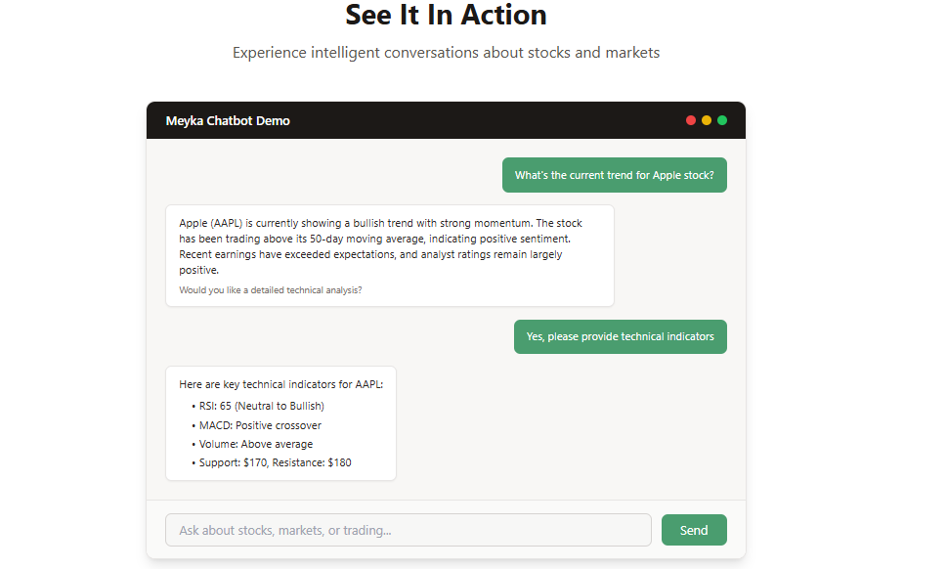Click the red window dot
The height and width of the screenshot is (569, 947).
[x=691, y=119]
